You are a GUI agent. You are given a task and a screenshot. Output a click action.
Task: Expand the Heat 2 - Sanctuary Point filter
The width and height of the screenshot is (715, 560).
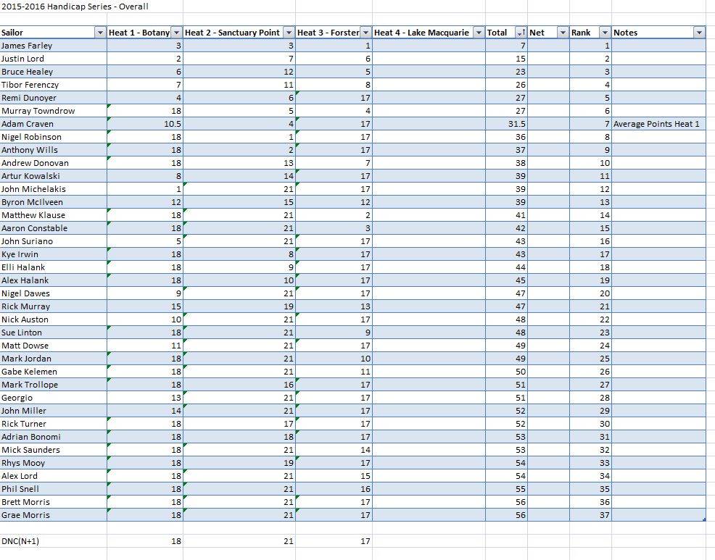pos(289,33)
